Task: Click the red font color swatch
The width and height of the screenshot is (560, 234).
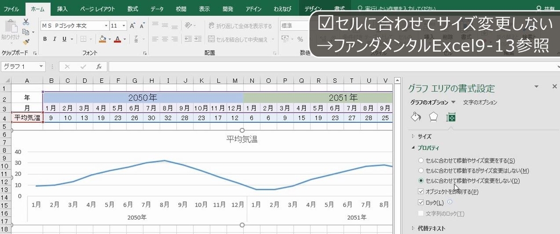Action: coord(118,40)
